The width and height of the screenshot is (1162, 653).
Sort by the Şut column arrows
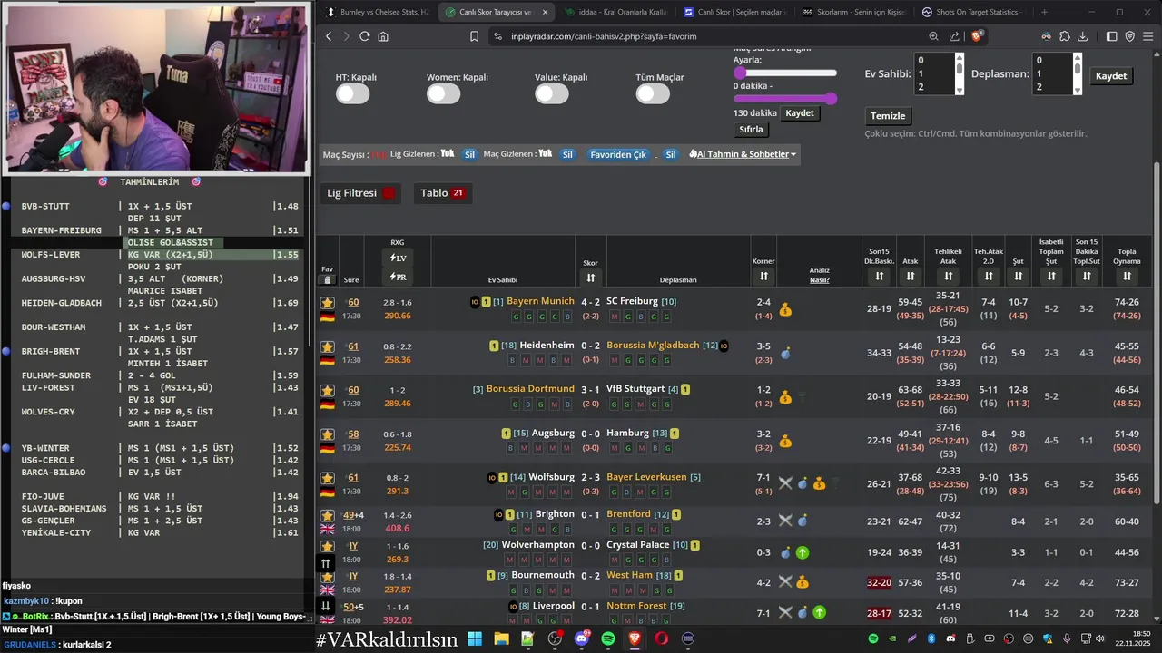click(x=1018, y=276)
